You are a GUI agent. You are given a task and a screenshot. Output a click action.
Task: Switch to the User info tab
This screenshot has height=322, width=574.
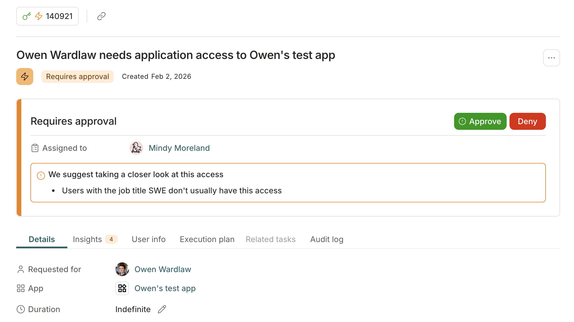coord(149,239)
